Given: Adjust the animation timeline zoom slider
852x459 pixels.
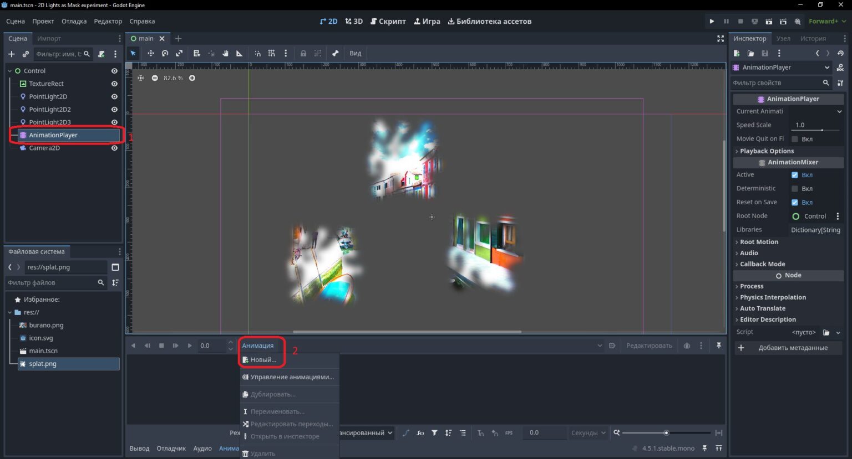Looking at the screenshot, I should click(x=666, y=433).
